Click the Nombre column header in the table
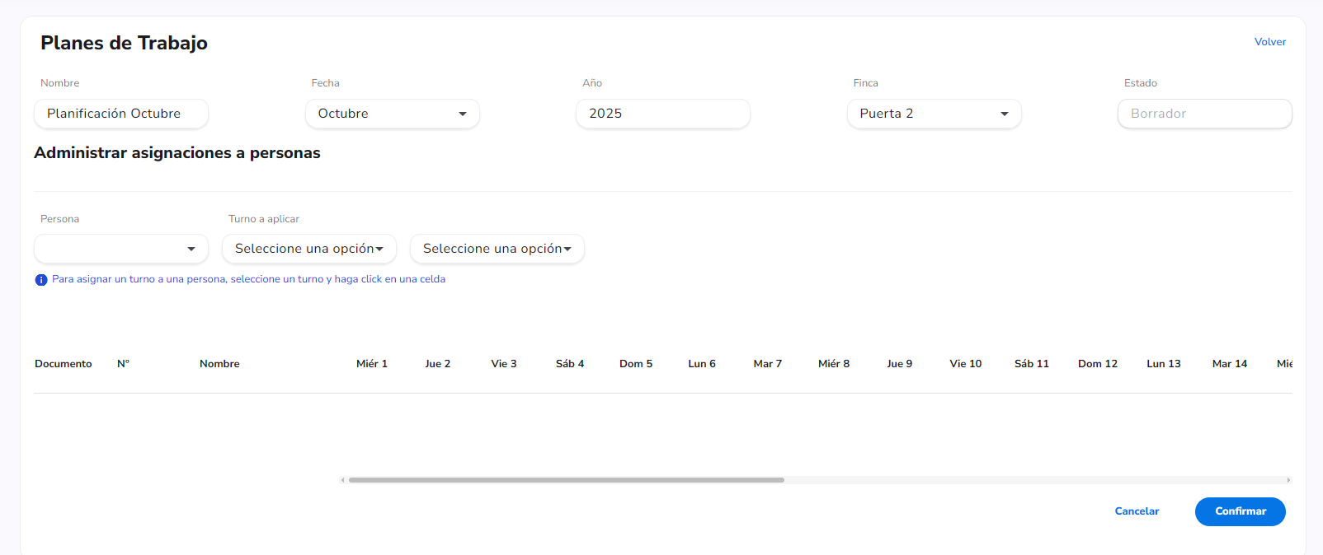This screenshot has height=555, width=1323. [219, 364]
